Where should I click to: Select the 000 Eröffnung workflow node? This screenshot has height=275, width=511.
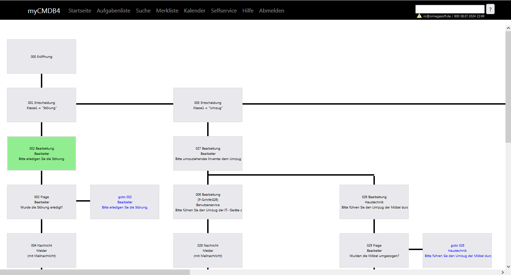point(42,56)
